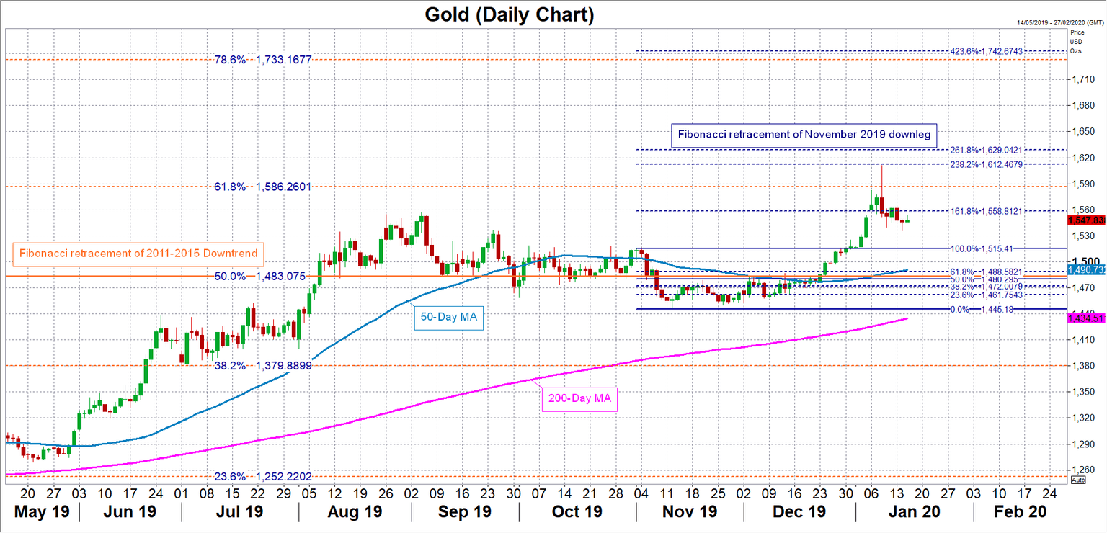
Task: Click the 50-Day MA label box
Action: pyautogui.click(x=448, y=317)
